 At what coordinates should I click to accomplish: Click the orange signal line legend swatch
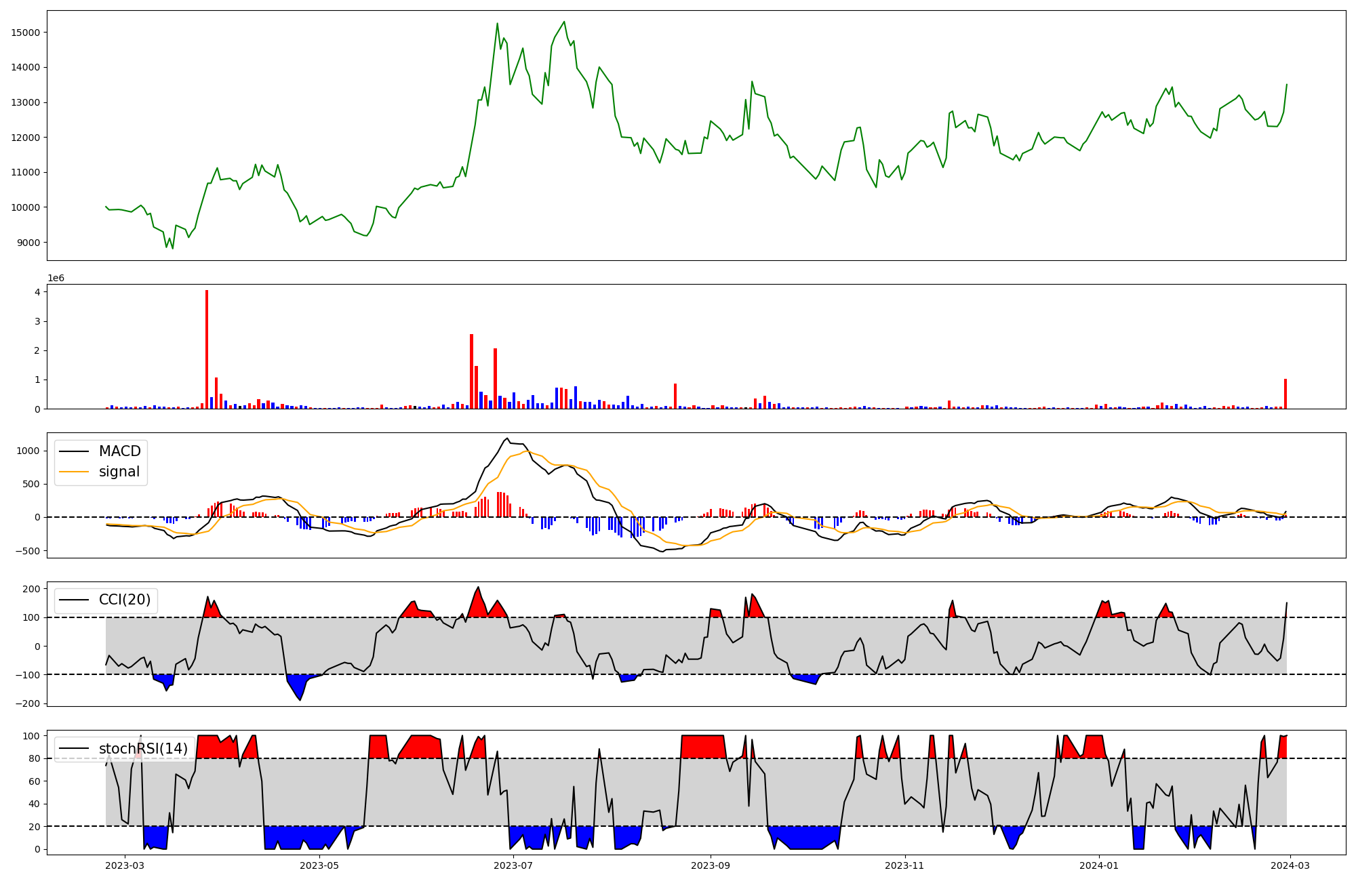pos(74,472)
